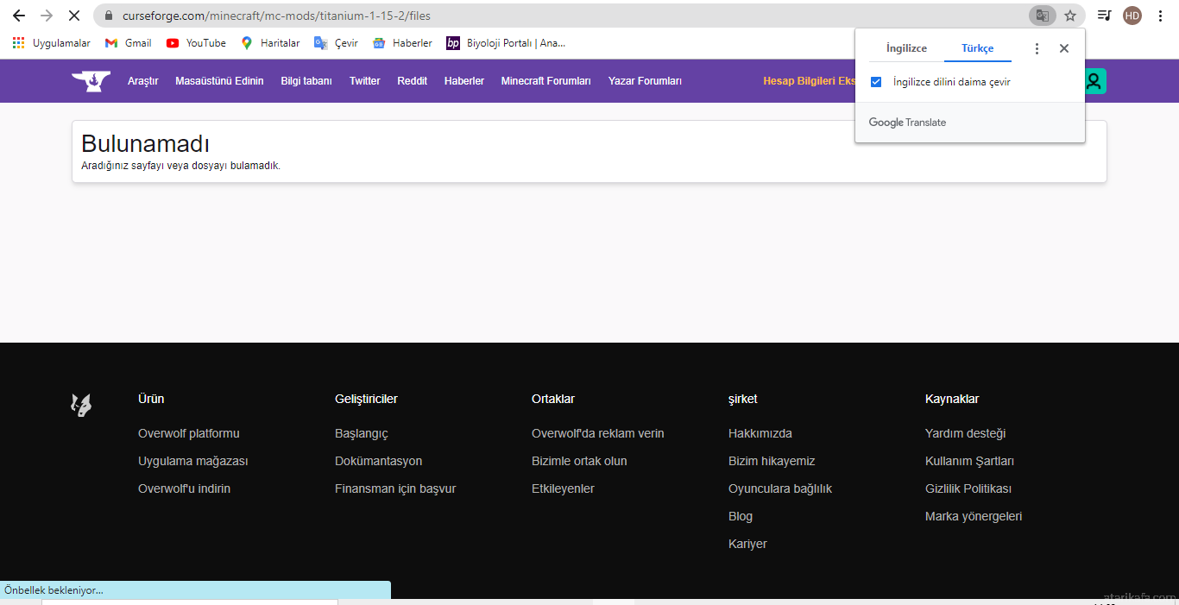The height and width of the screenshot is (605, 1179).
Task: Click Bizimle ortak olun link
Action: (580, 461)
